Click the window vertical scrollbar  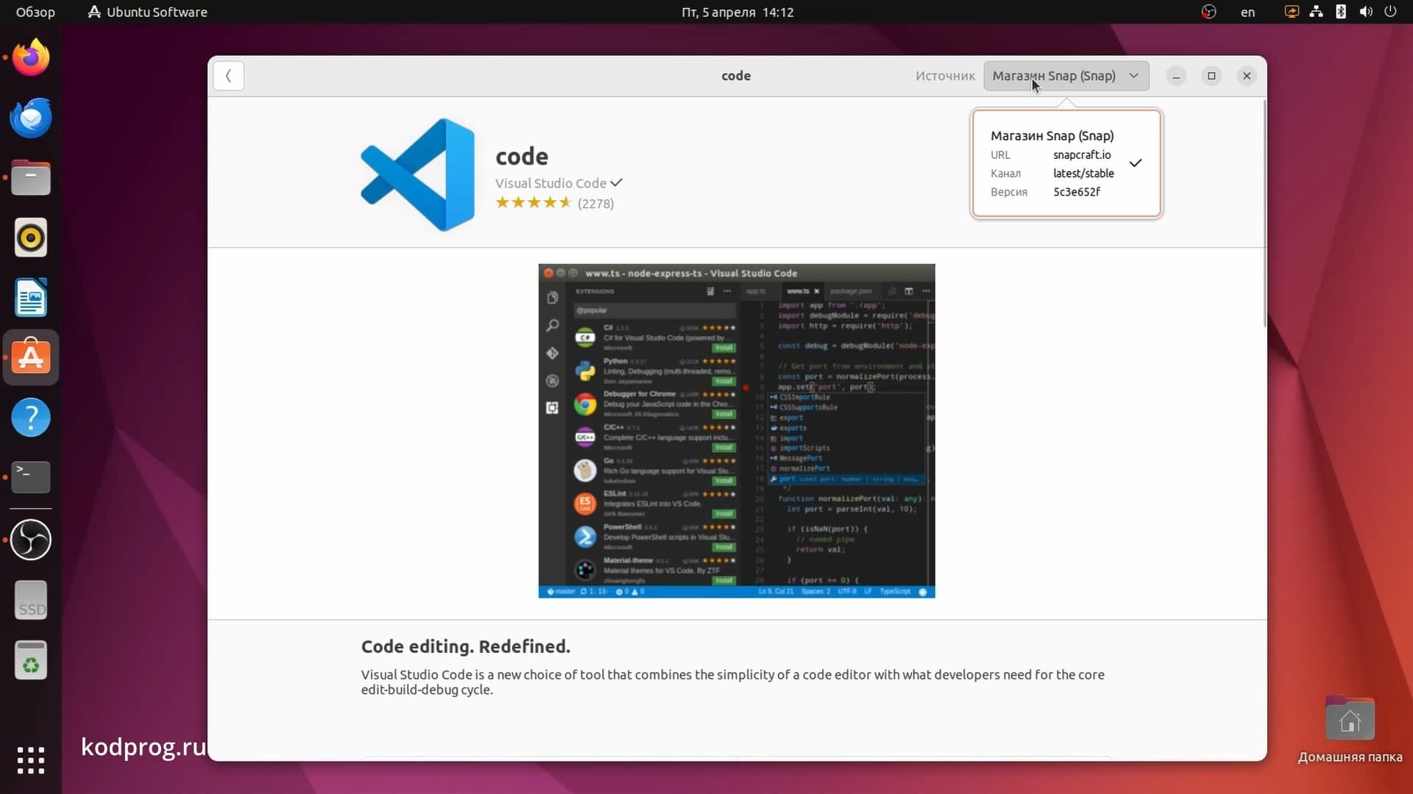point(1264,214)
